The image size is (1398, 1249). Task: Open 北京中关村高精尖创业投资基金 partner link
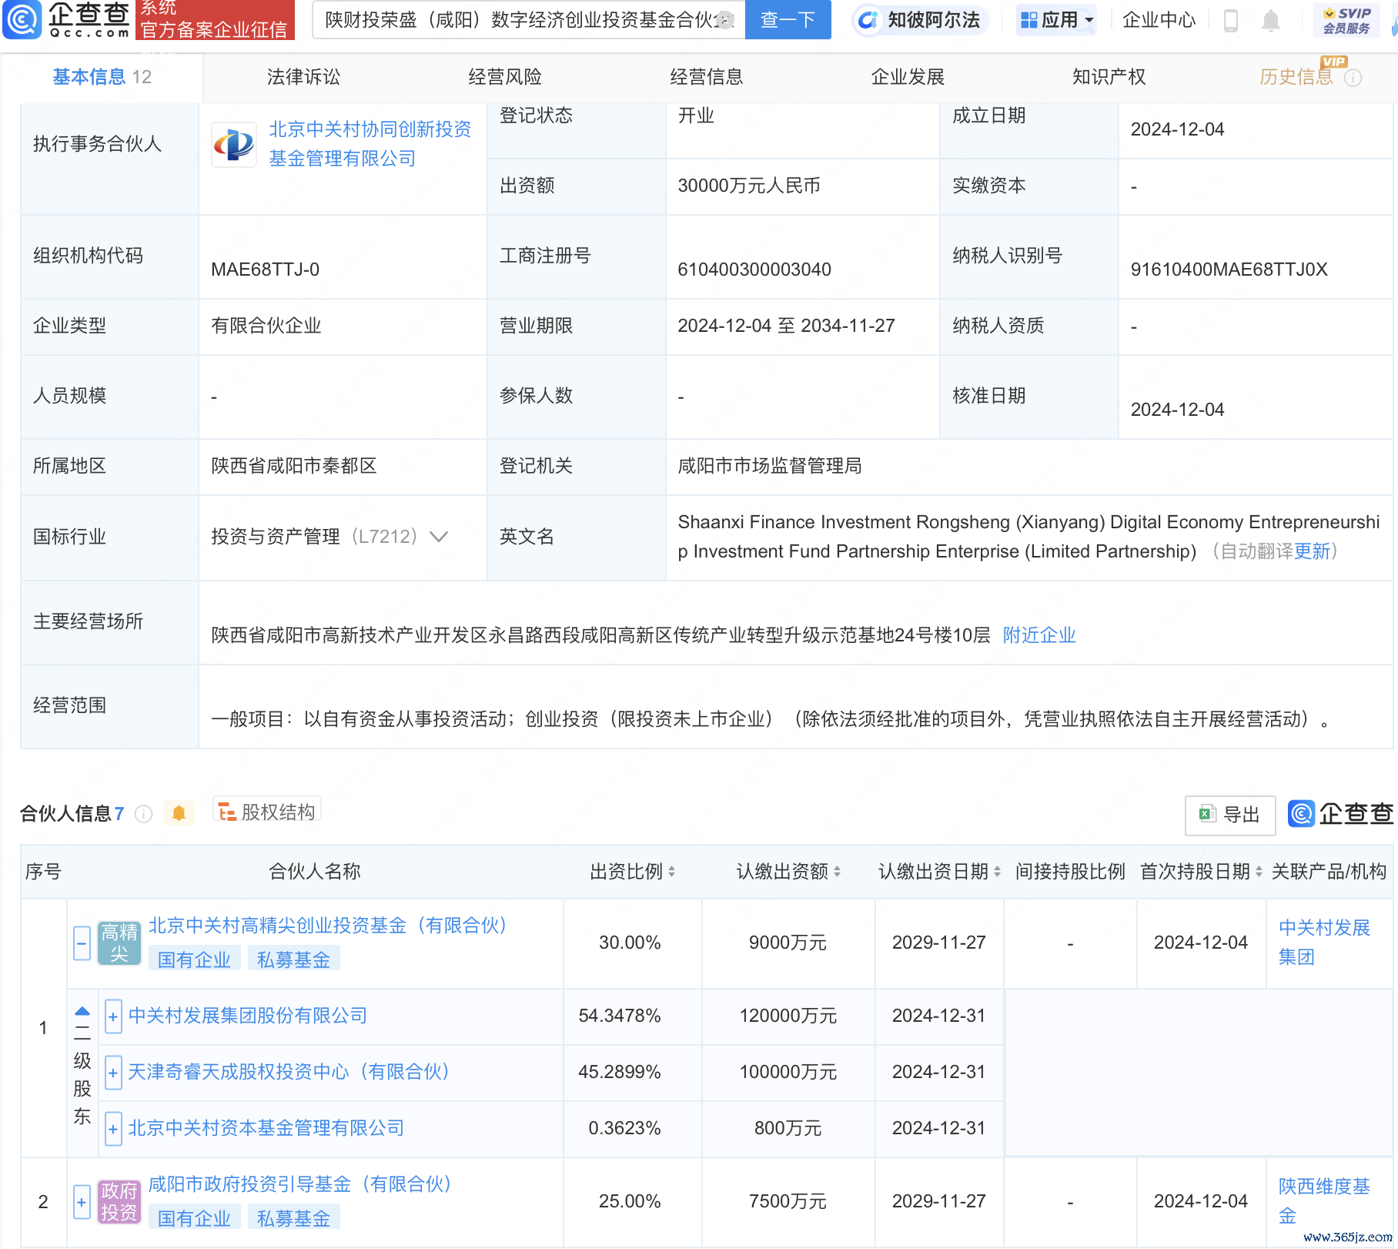328,926
